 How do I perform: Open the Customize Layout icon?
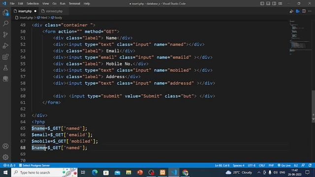click(280, 3)
